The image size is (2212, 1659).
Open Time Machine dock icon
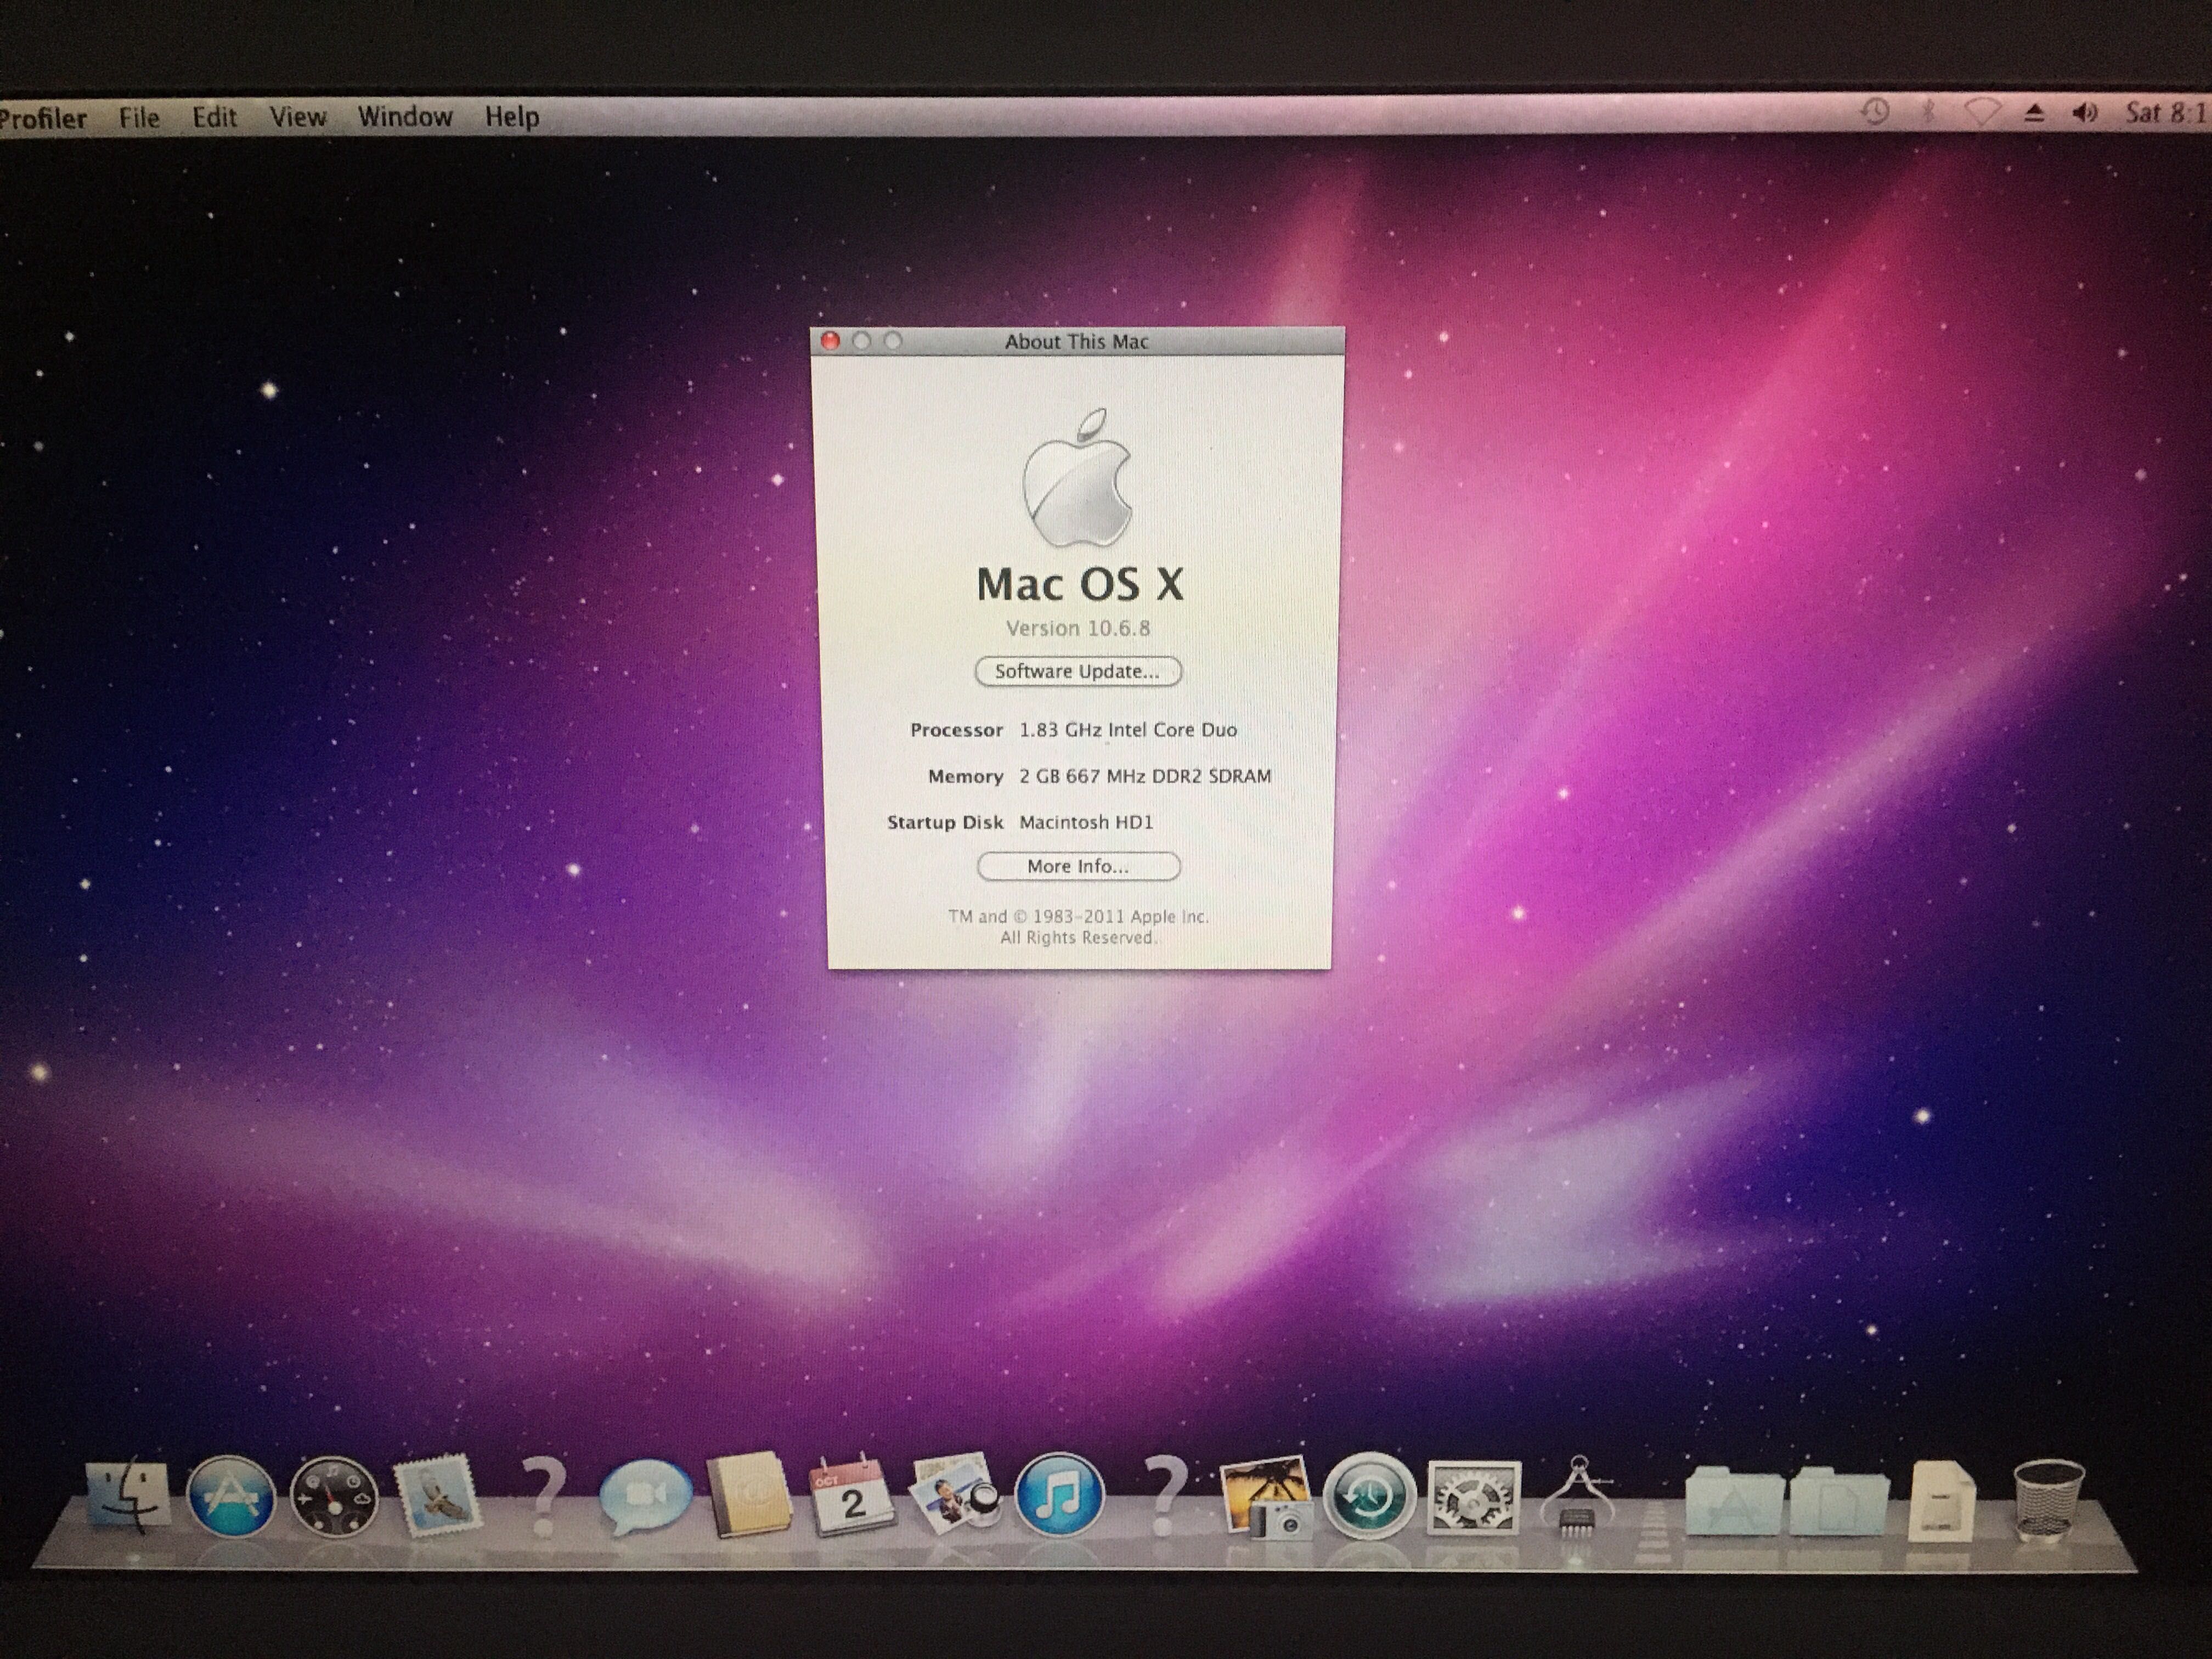[1369, 1496]
